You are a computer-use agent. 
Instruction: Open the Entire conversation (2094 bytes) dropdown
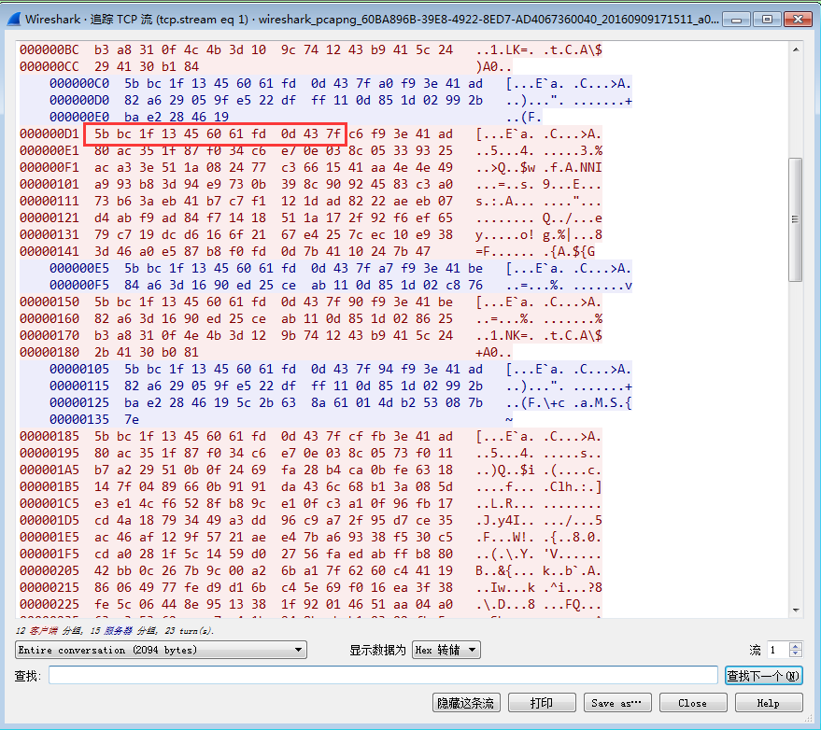pyautogui.click(x=161, y=650)
